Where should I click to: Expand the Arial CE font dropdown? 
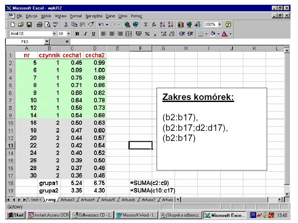point(54,34)
